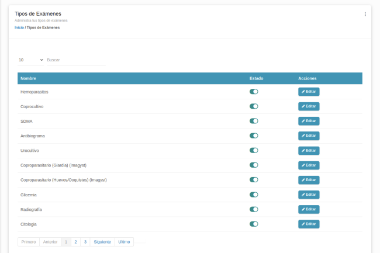Go to page 2 of results
Viewport: 380px width, 253px height.
click(x=75, y=242)
